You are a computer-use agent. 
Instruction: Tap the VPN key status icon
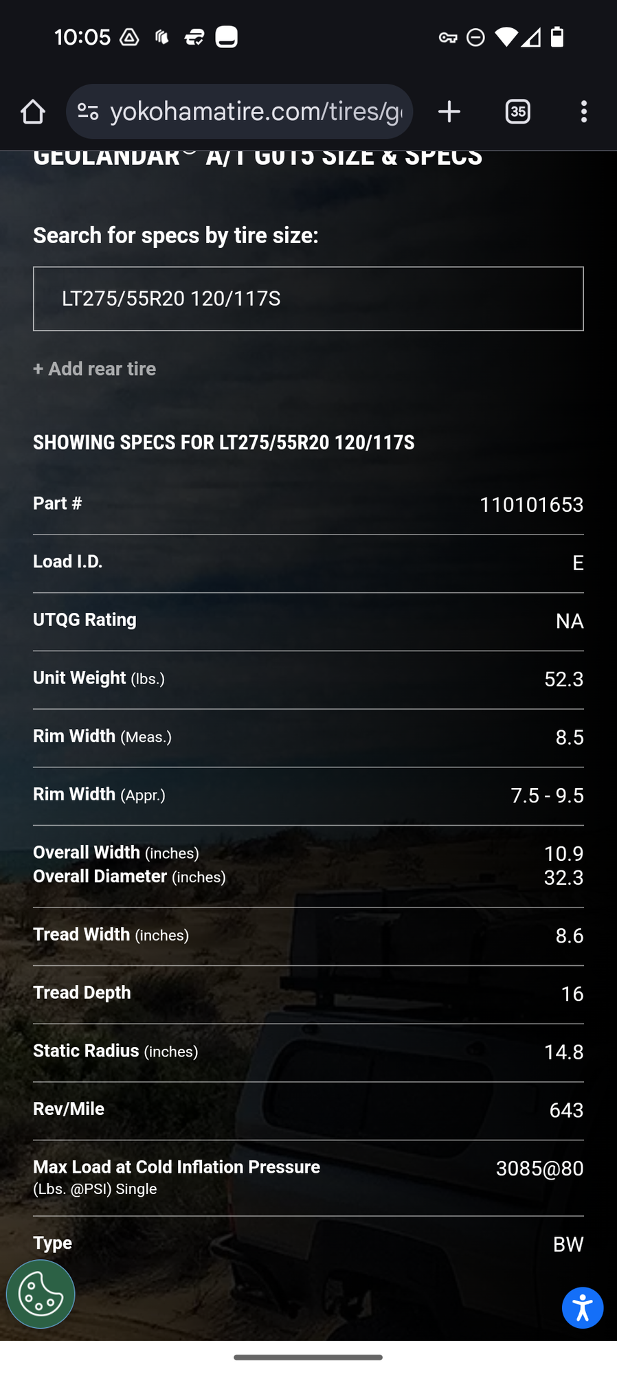pos(448,37)
